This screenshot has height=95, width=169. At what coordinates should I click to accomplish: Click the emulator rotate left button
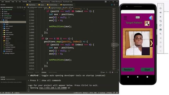tap(161, 21)
